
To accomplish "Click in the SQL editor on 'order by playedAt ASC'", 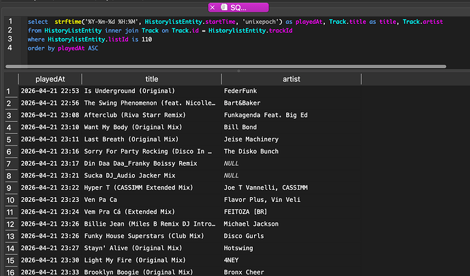I will 63,48.
